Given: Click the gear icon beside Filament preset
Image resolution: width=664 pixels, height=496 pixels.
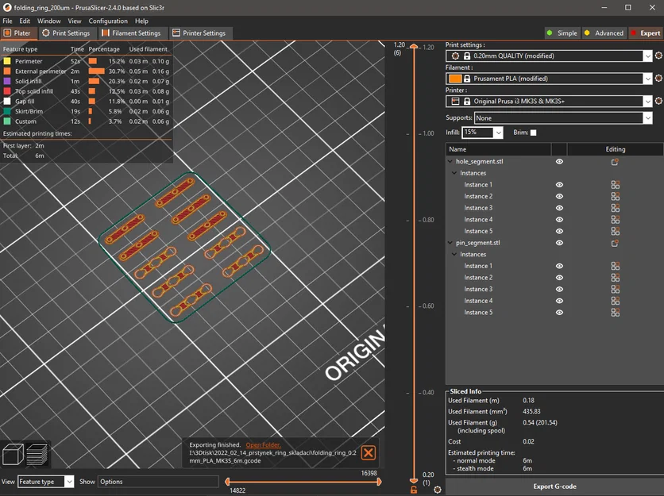Looking at the screenshot, I should coord(658,79).
